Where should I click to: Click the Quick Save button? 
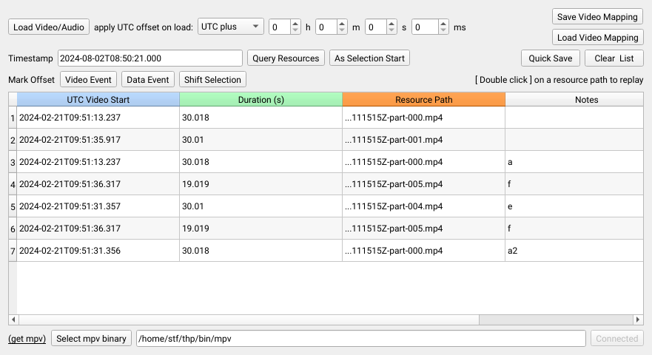point(550,58)
